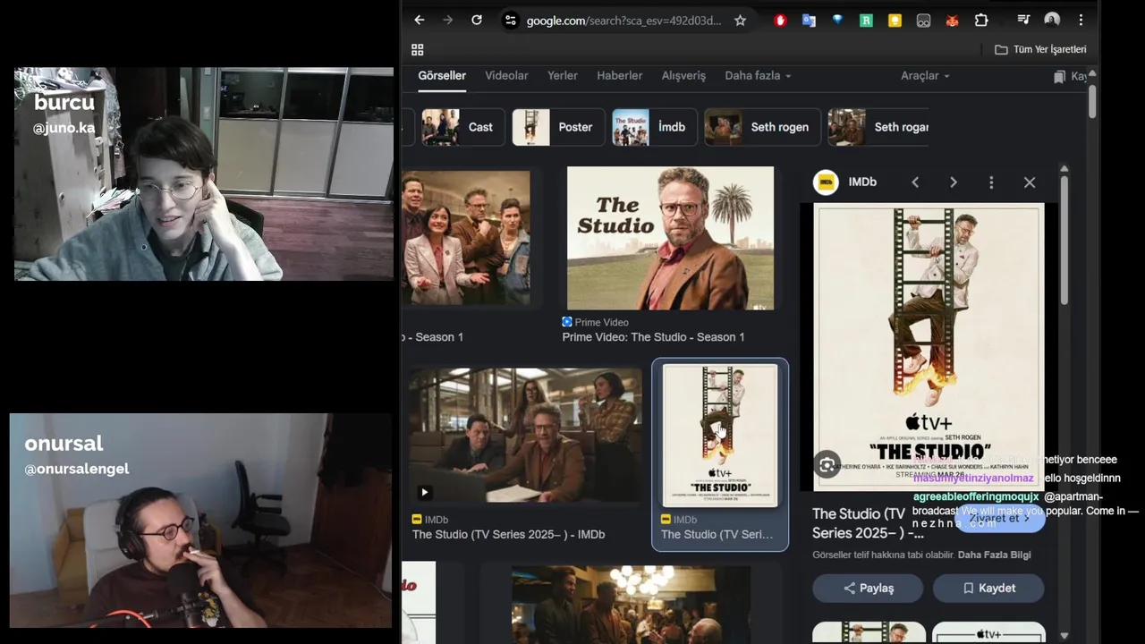The height and width of the screenshot is (644, 1145).
Task: Filter results by the first Seth rogen chip
Action: [762, 127]
